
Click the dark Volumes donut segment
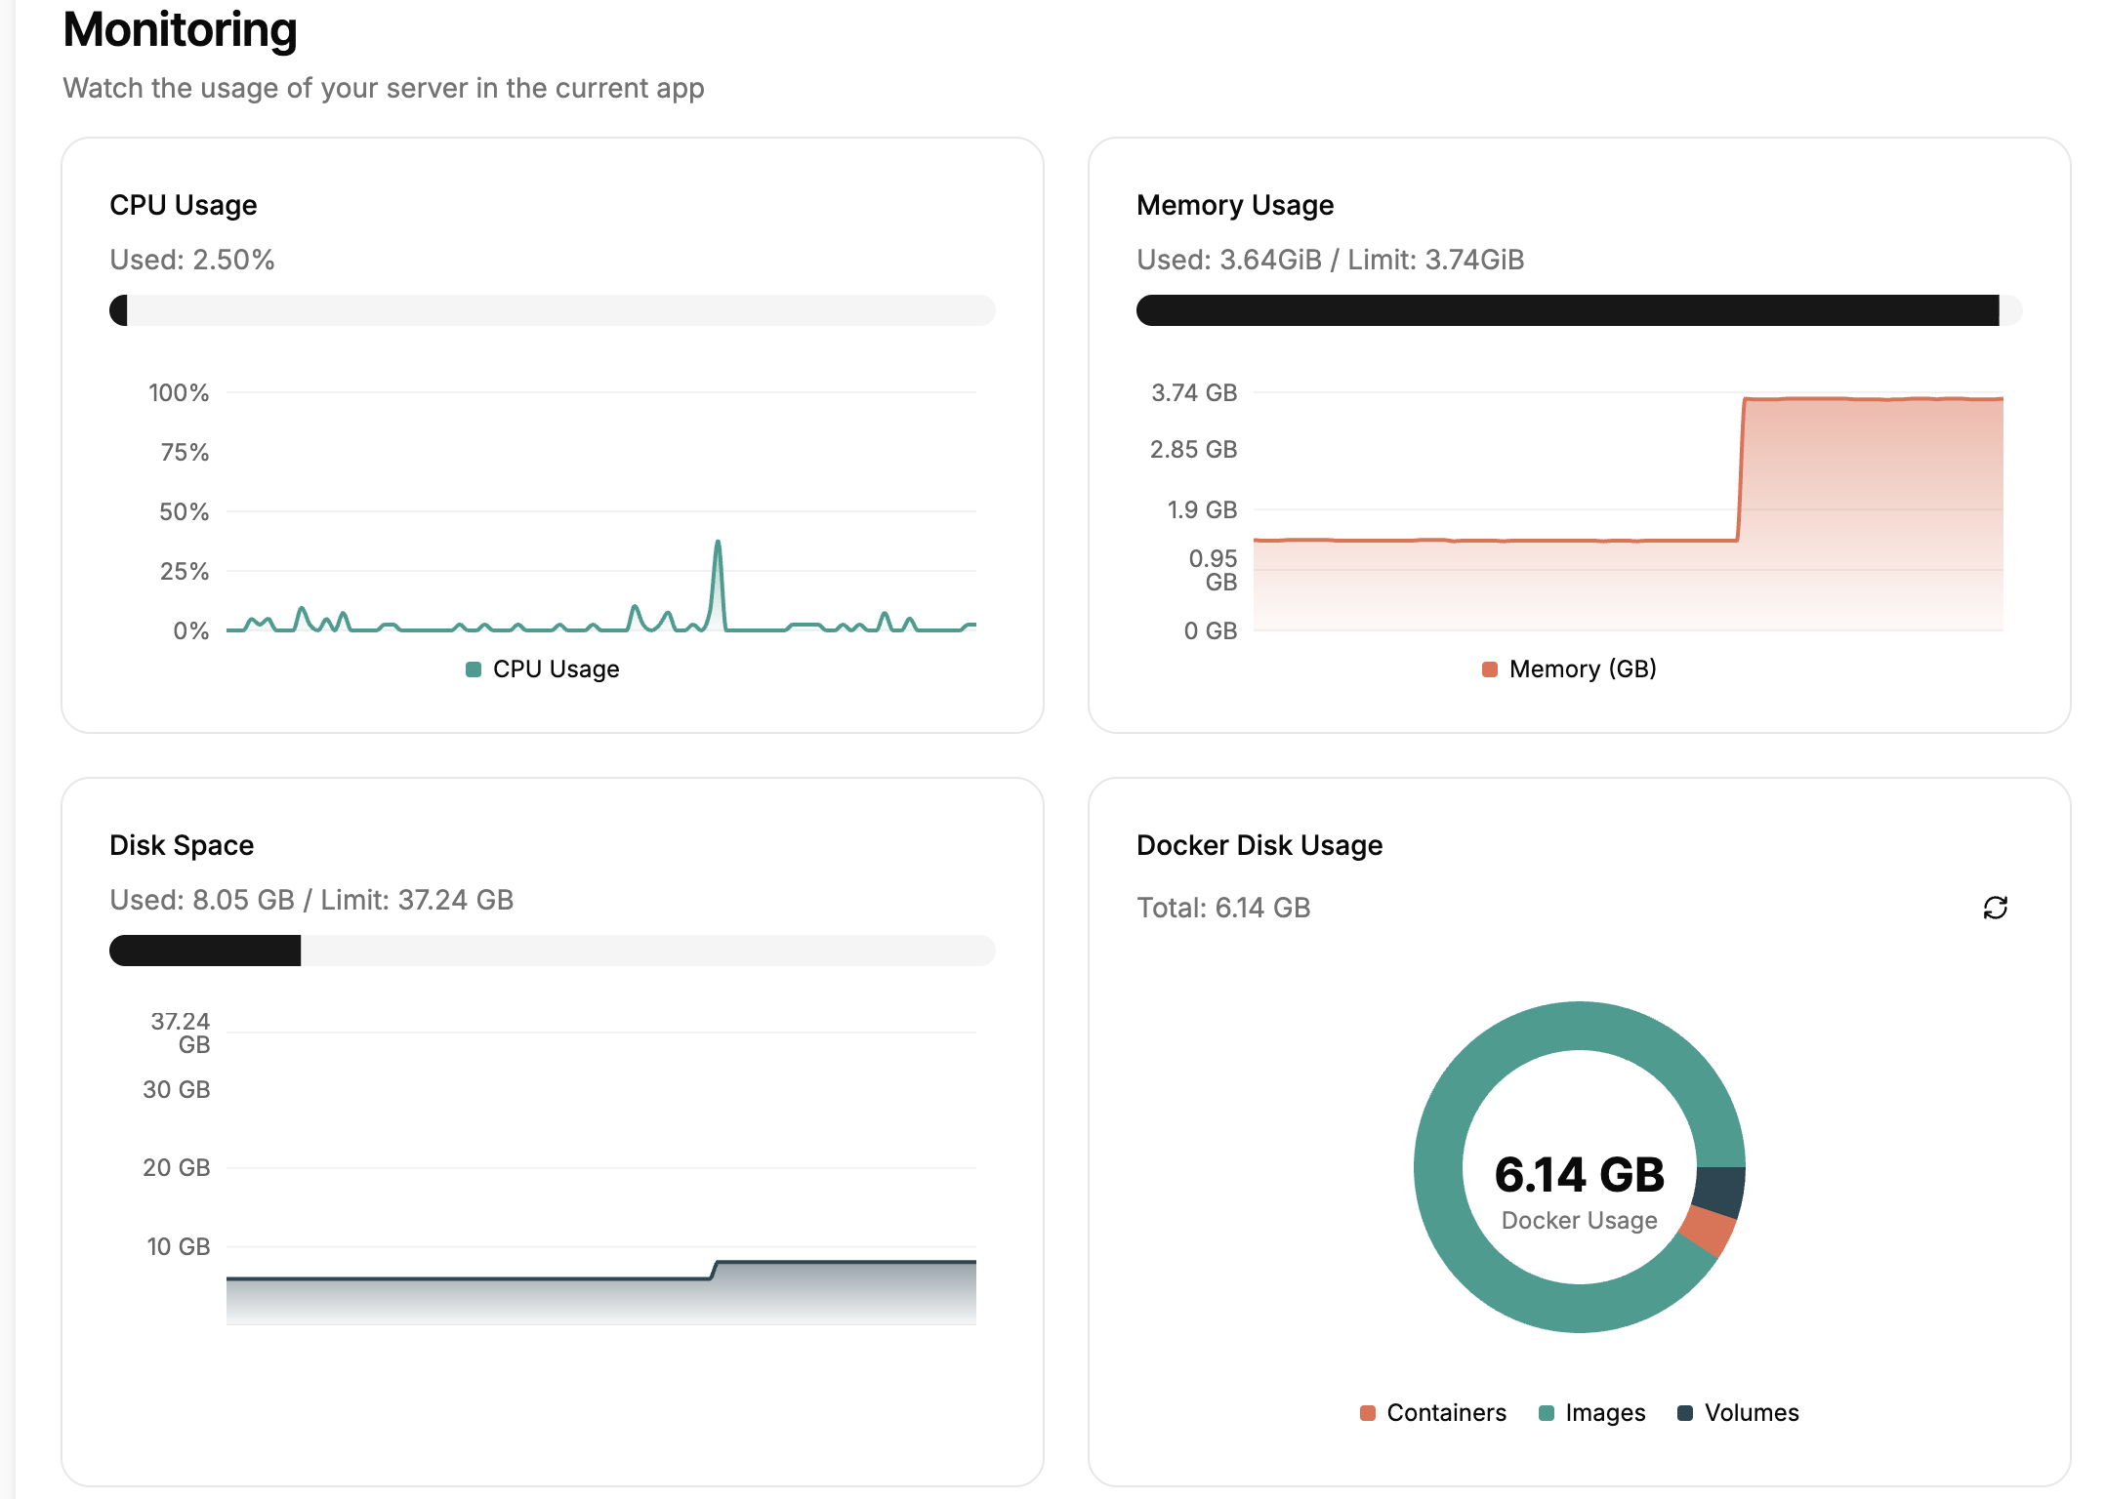pyautogui.click(x=1720, y=1192)
